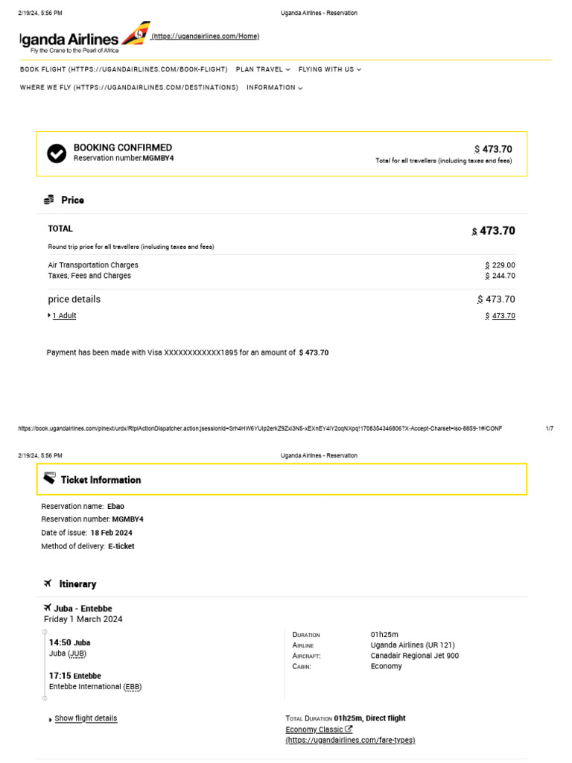
Task: Click the Price coins icon
Action: click(x=49, y=200)
